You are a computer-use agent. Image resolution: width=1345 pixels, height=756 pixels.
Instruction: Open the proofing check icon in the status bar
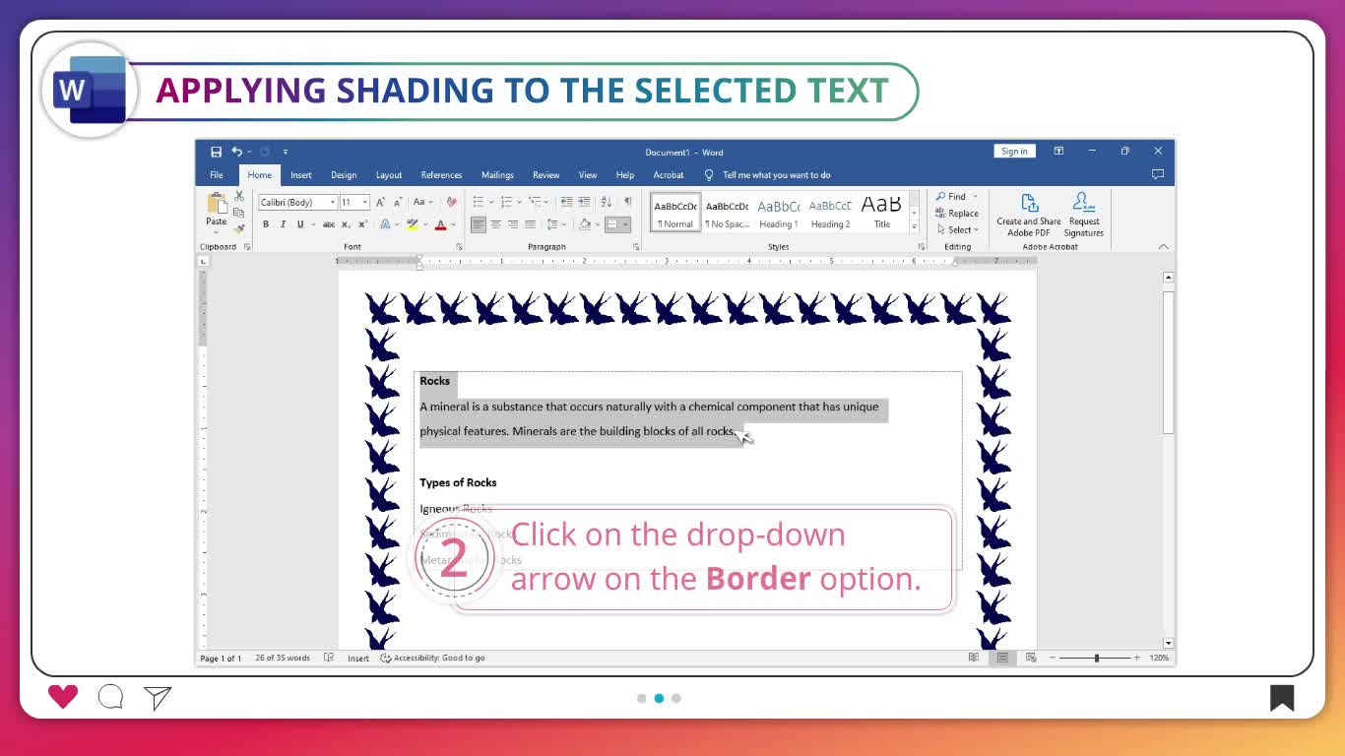(329, 658)
